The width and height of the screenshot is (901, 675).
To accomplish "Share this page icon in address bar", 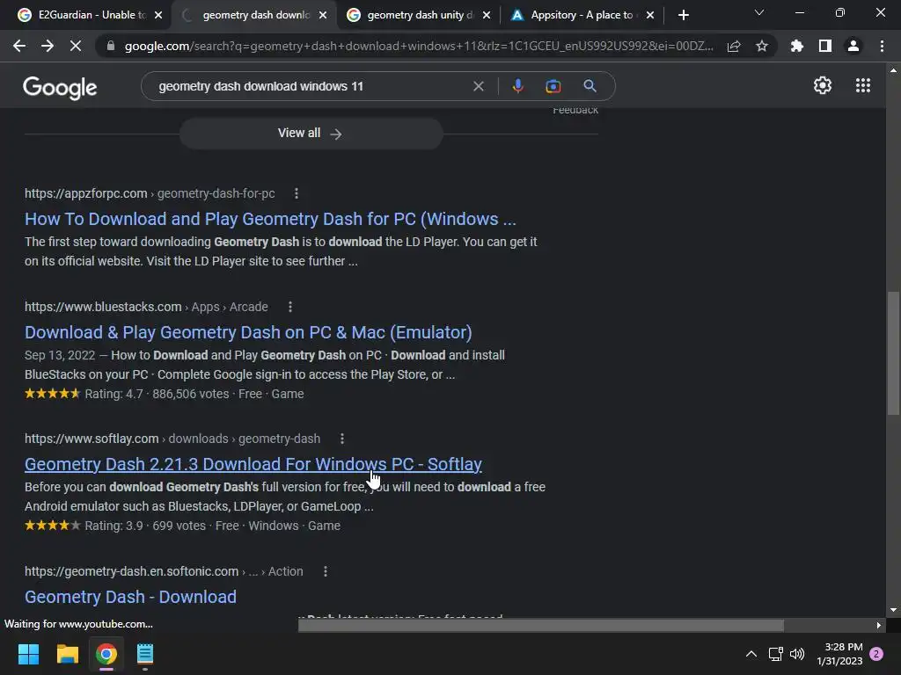I will tap(734, 46).
